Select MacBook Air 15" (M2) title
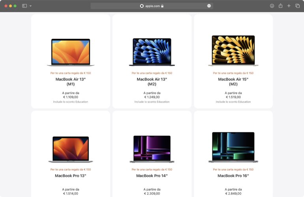Image resolution: width=304 pixels, height=197 pixels. click(x=233, y=82)
